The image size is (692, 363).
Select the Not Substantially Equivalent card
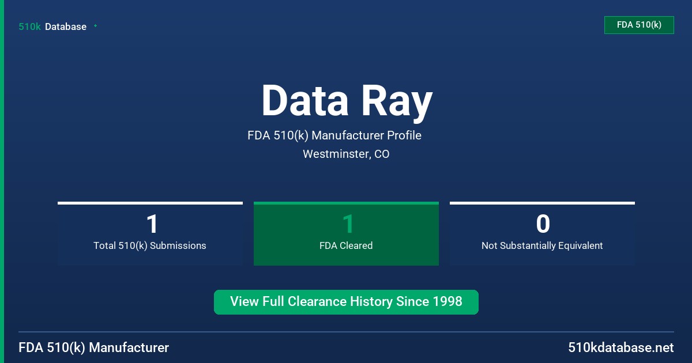tap(542, 233)
